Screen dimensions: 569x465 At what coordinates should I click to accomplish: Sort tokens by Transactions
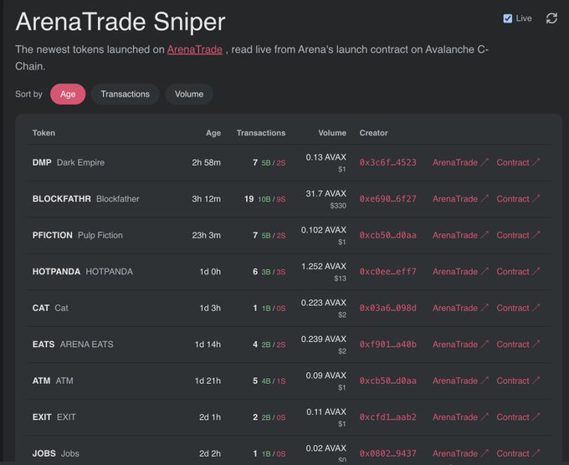click(126, 94)
